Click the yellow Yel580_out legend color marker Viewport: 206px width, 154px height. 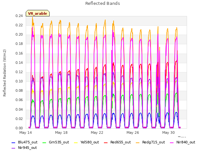click(x=76, y=142)
